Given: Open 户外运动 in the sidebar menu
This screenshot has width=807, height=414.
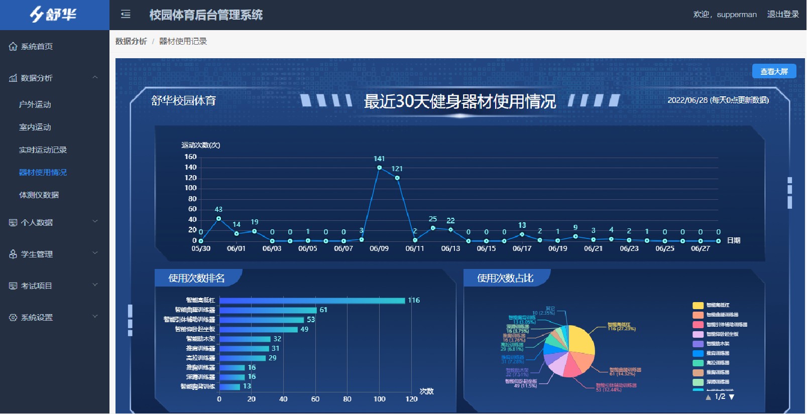Looking at the screenshot, I should (x=35, y=104).
